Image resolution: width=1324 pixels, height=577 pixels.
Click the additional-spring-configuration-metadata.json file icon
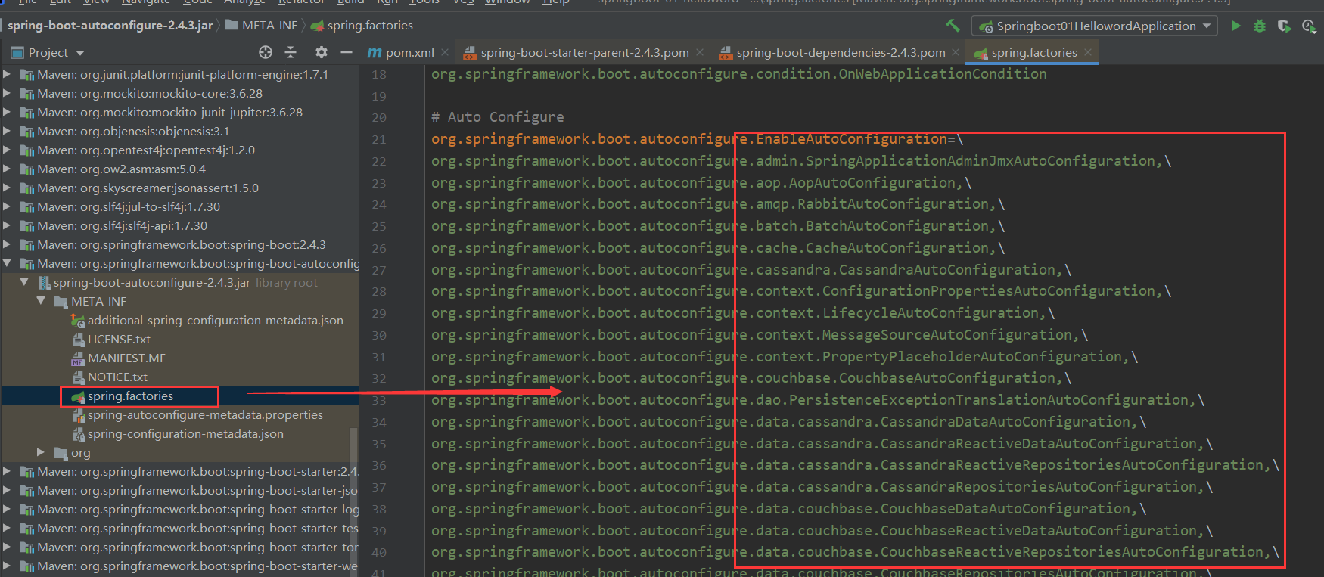click(79, 321)
